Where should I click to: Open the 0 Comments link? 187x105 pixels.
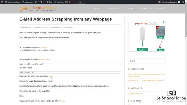[x=68, y=27]
